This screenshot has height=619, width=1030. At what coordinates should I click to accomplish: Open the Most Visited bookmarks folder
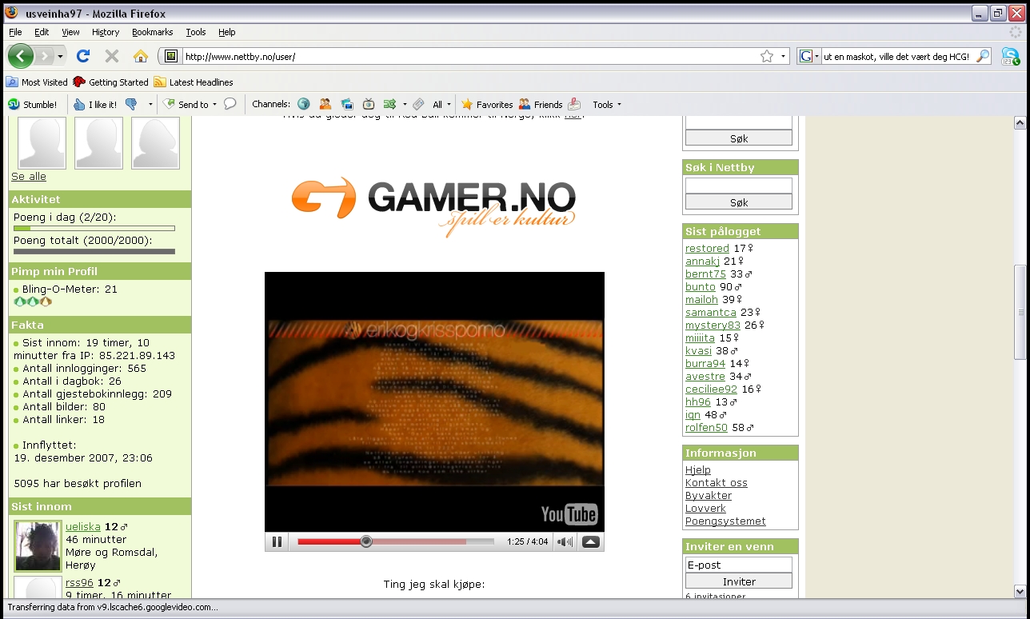pyautogui.click(x=37, y=82)
